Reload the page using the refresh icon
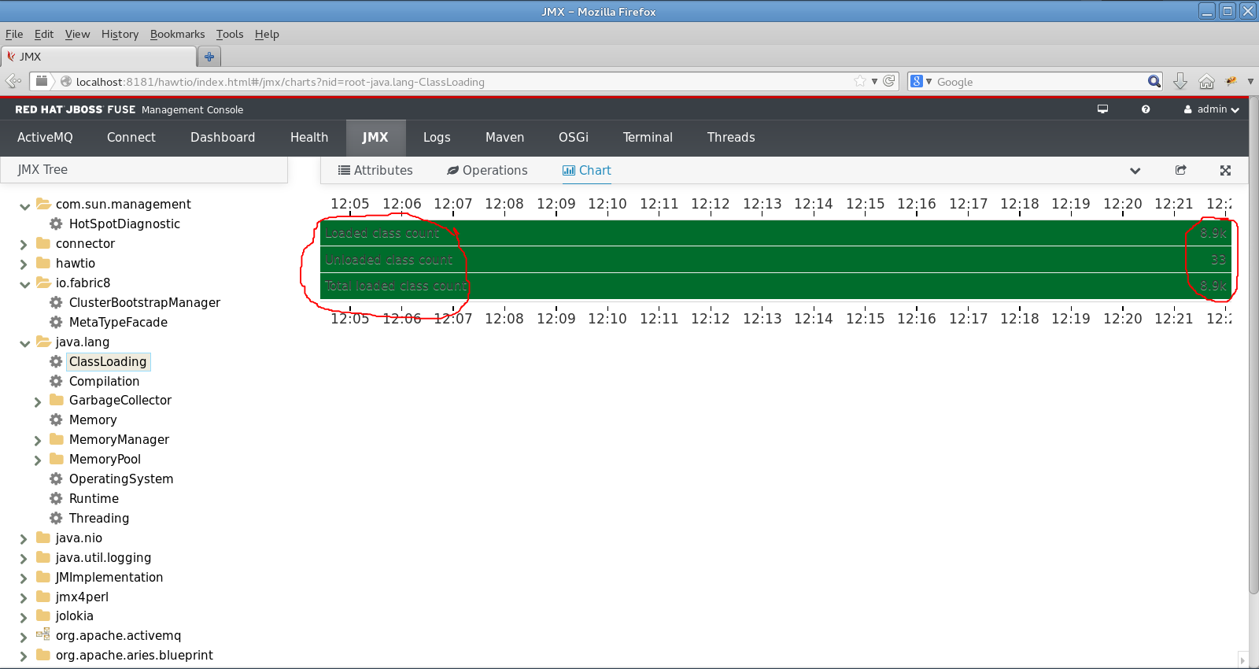The height and width of the screenshot is (669, 1259). [x=889, y=81]
